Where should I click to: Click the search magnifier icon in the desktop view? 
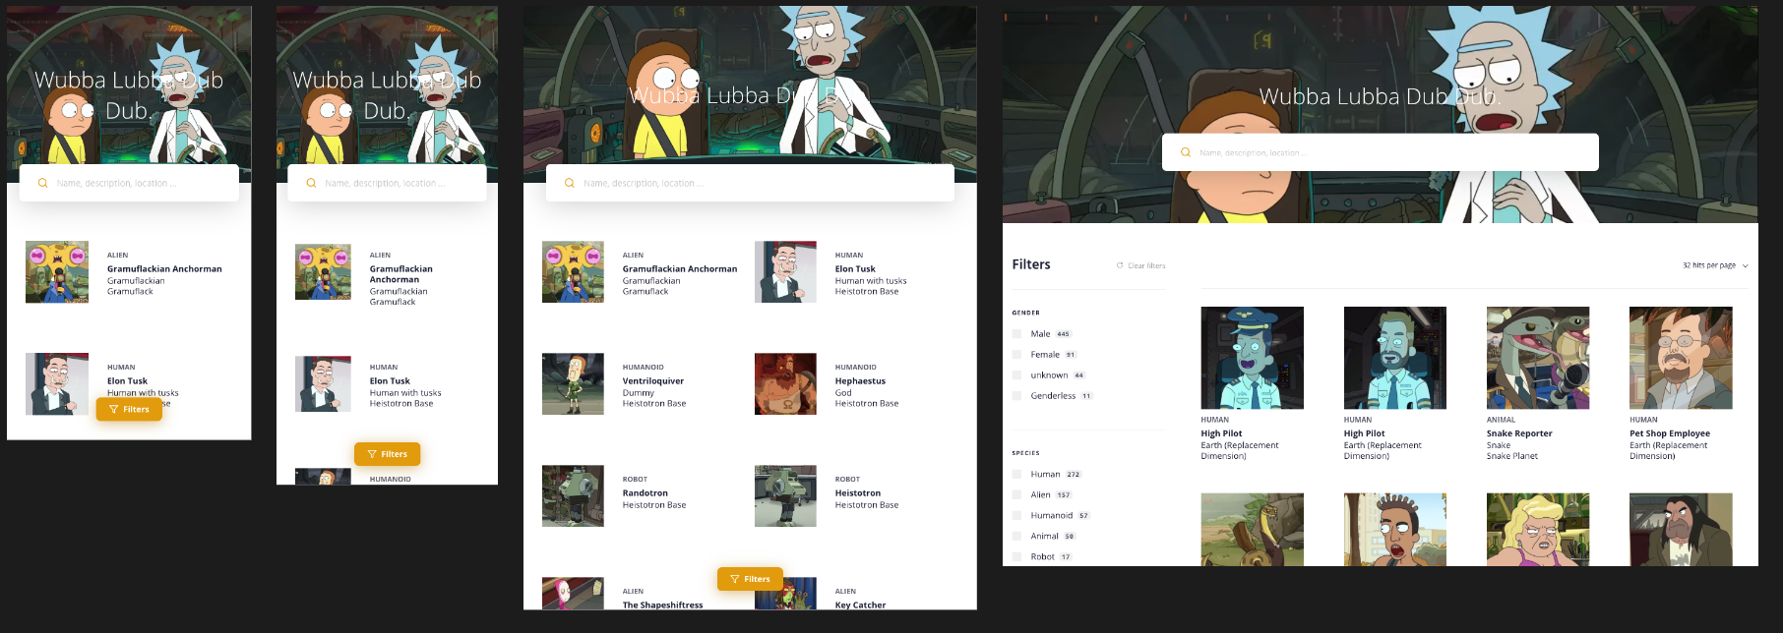coord(1185,152)
